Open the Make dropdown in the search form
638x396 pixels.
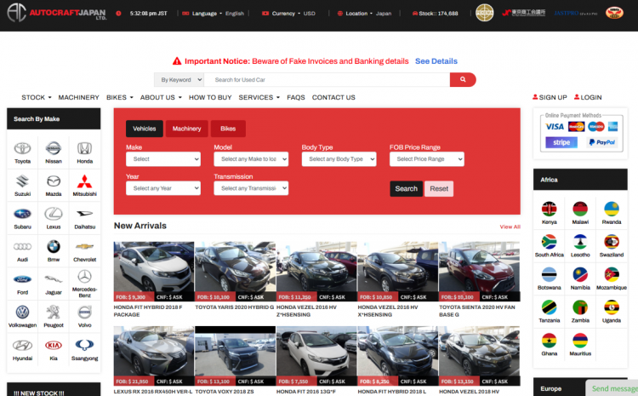162,159
